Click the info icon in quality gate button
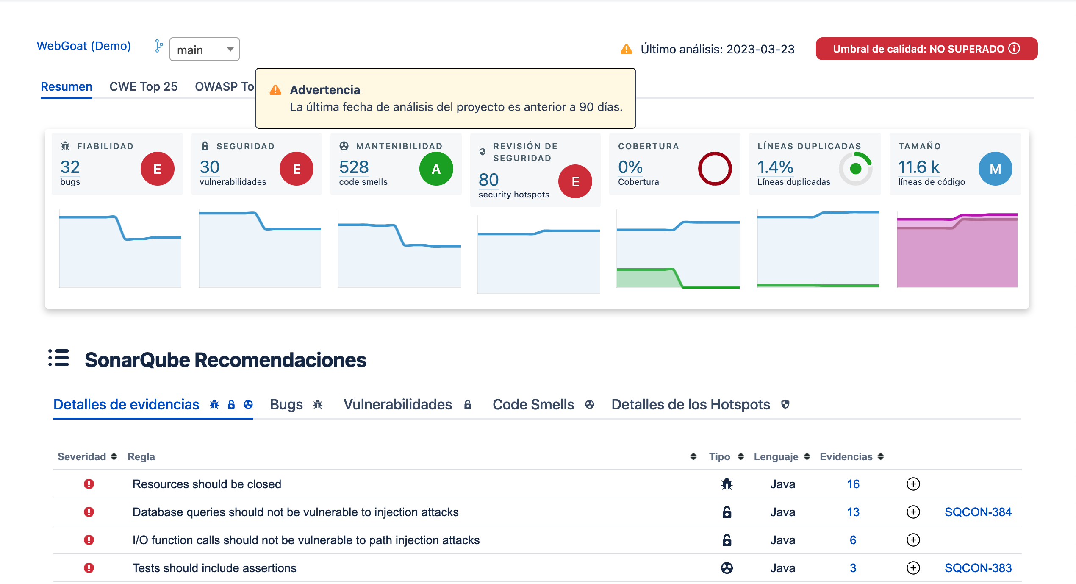Screen dimensions: 1076x584 (x=1014, y=49)
